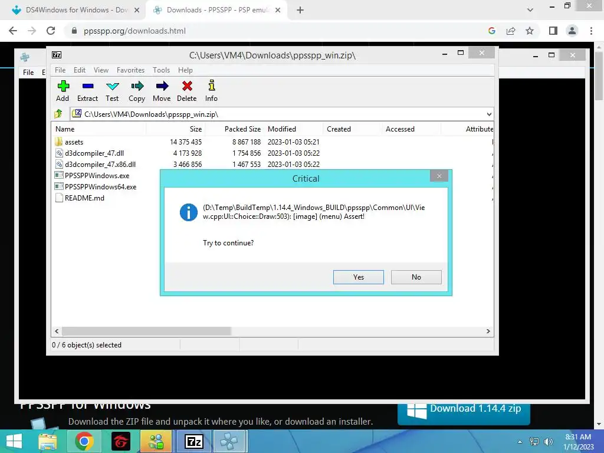Go back in Chrome
This screenshot has width=604, height=453.
click(x=13, y=31)
